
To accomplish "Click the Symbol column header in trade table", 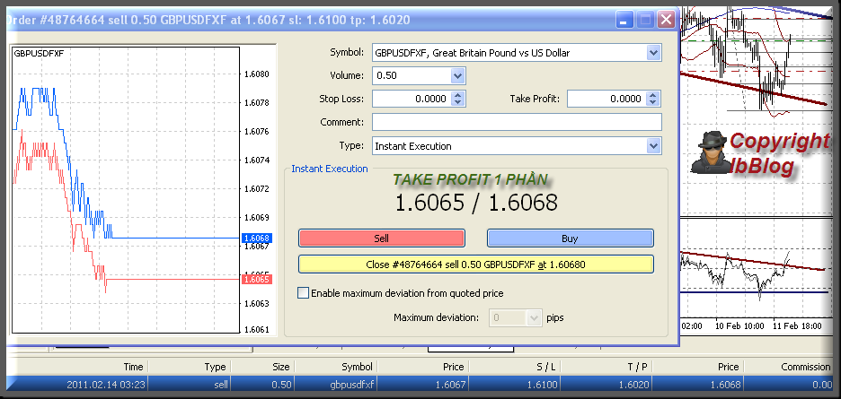I will coord(358,367).
